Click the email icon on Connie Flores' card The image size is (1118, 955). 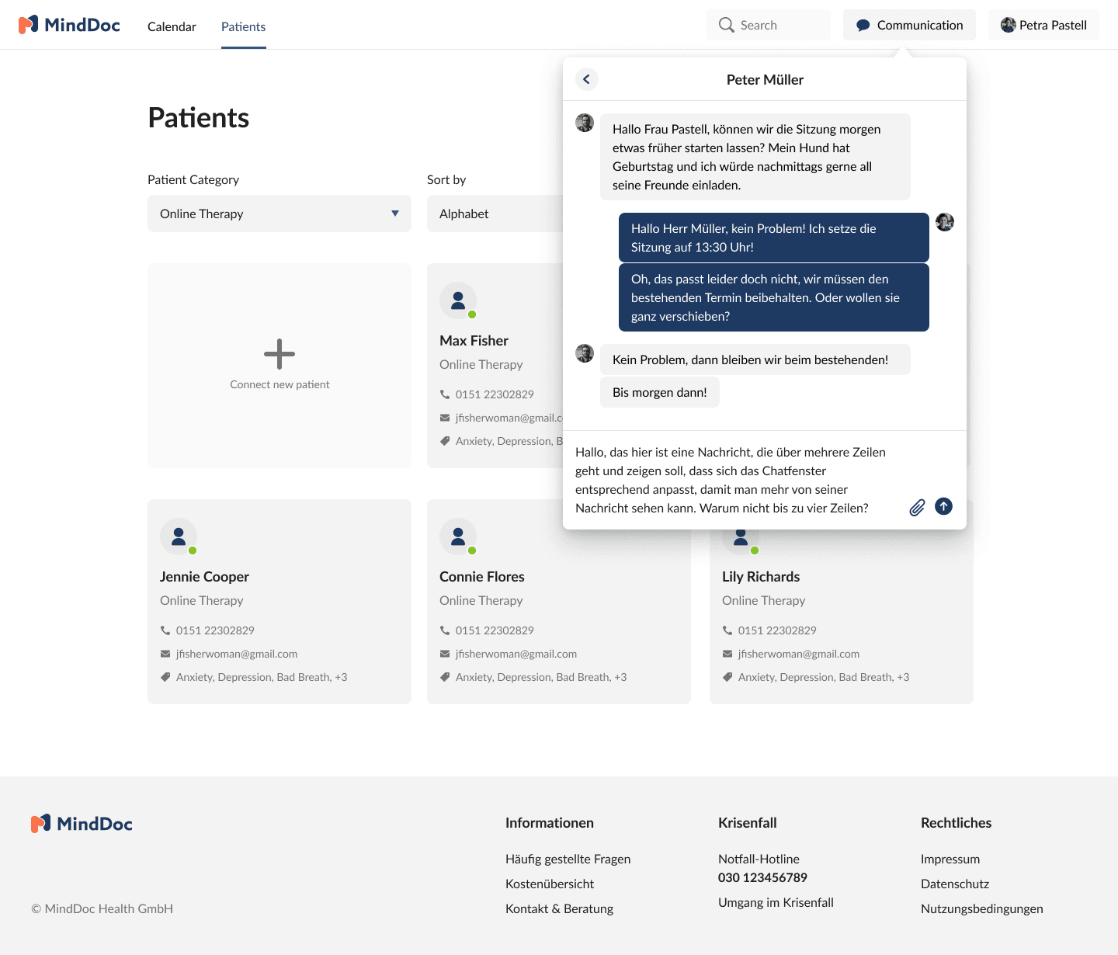445,654
